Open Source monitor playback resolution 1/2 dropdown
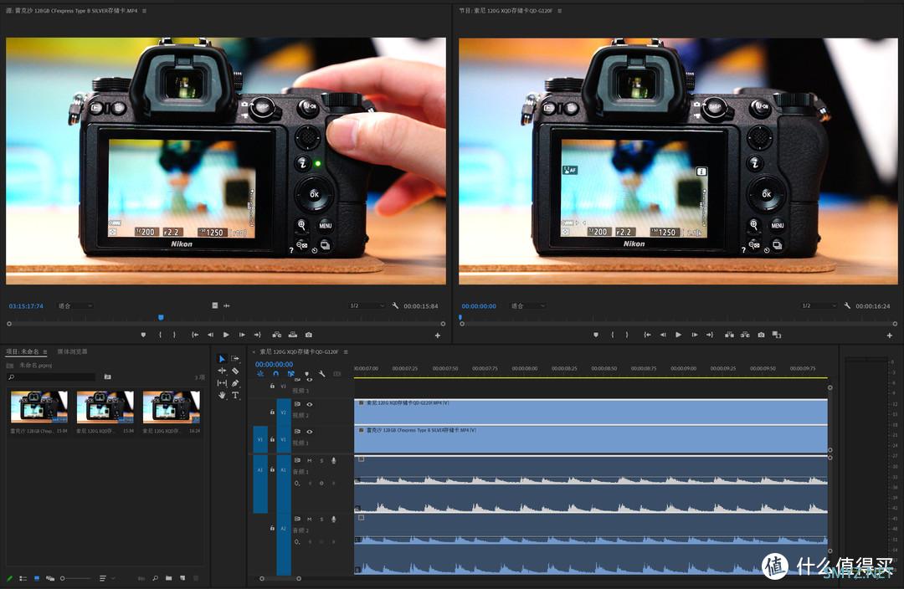The image size is (904, 589). coord(367,306)
